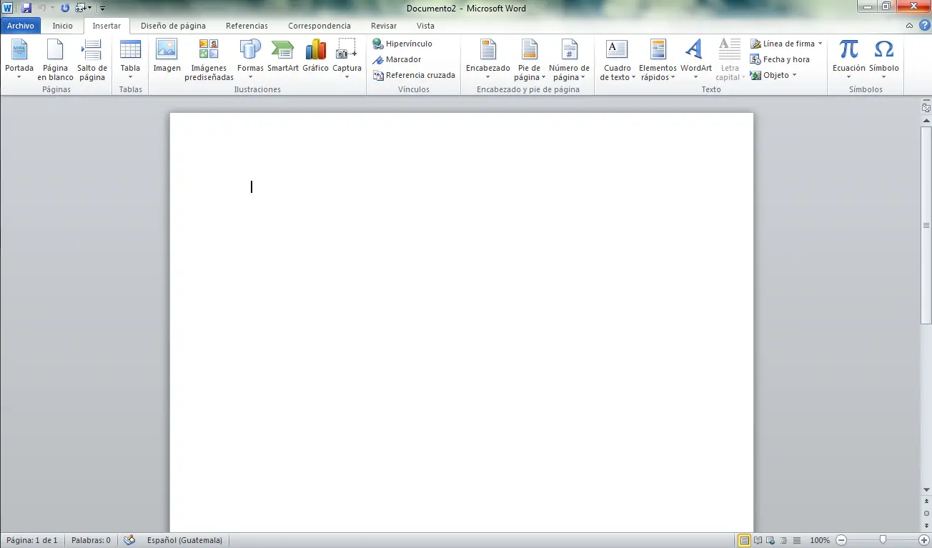Open the WordArt gallery
This screenshot has width=932, height=548.
(695, 60)
